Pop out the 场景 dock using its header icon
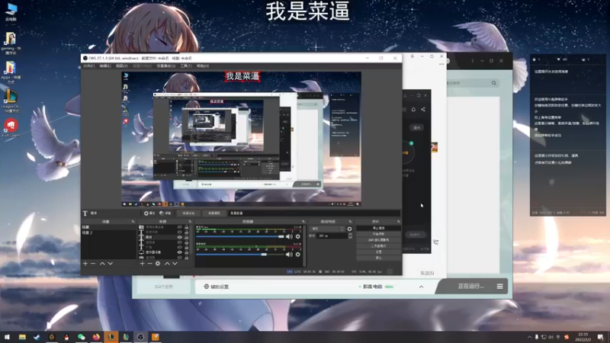The image size is (610, 343). tap(133, 222)
